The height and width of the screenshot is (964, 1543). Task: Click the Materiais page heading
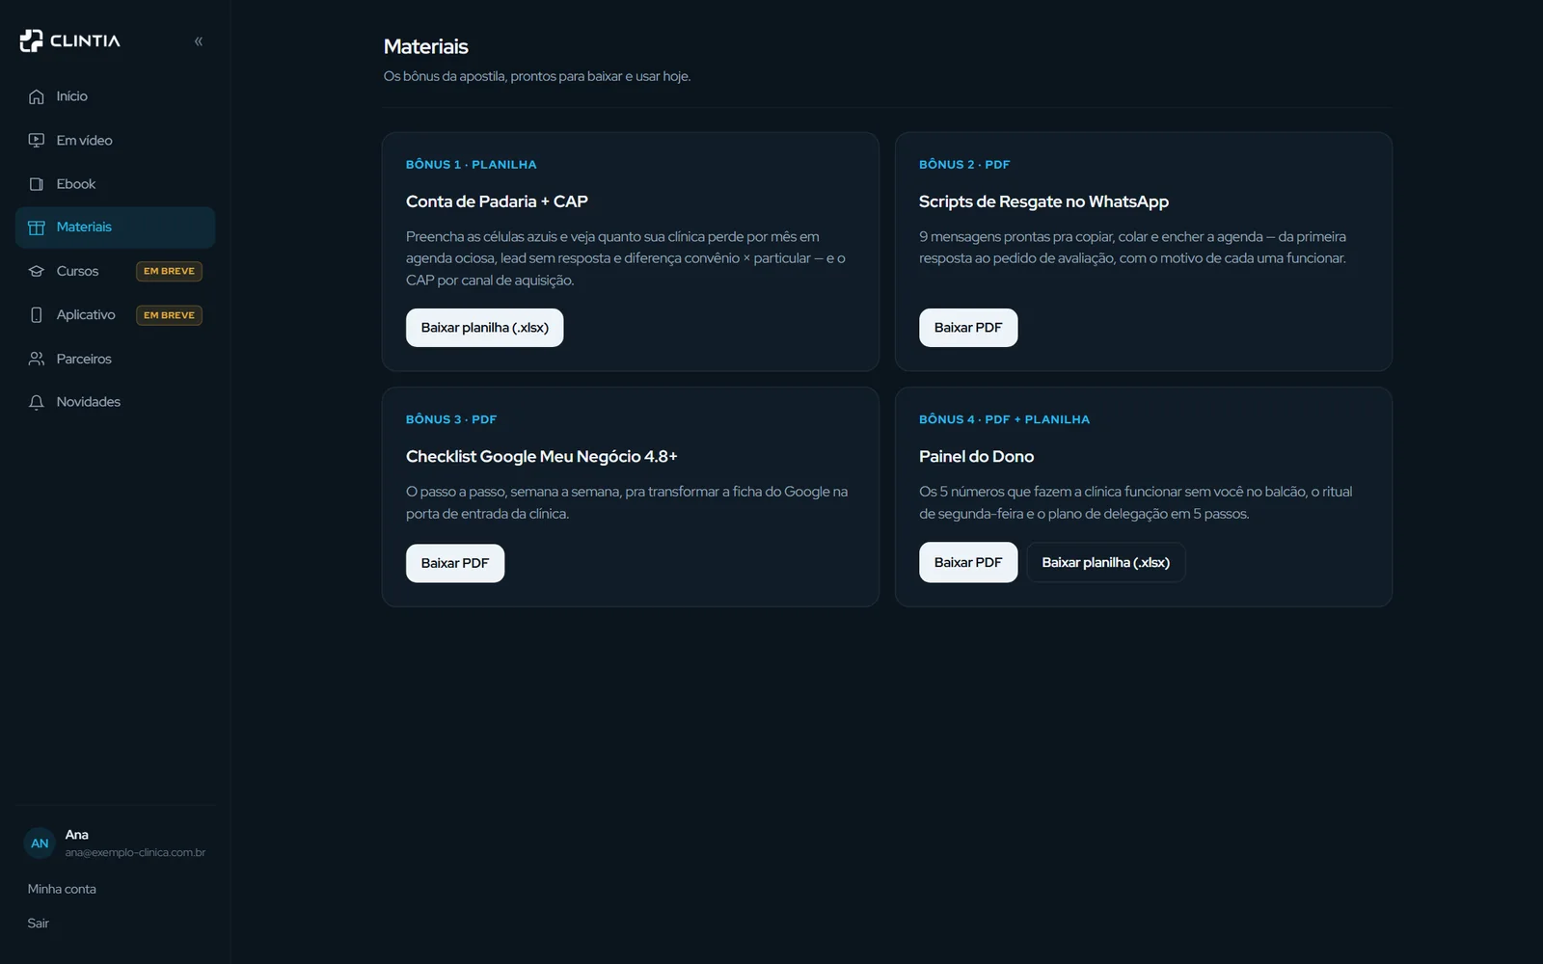[x=425, y=46]
